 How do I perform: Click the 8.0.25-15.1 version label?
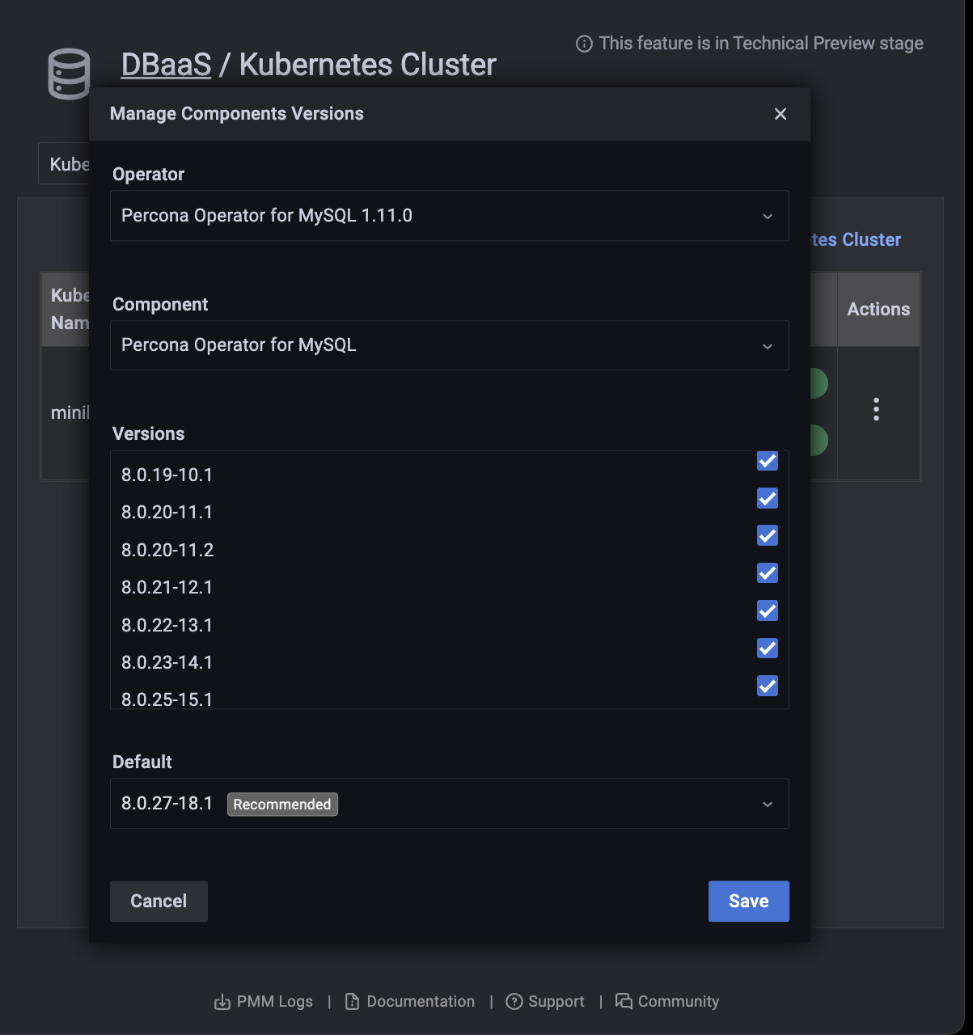[x=167, y=699]
